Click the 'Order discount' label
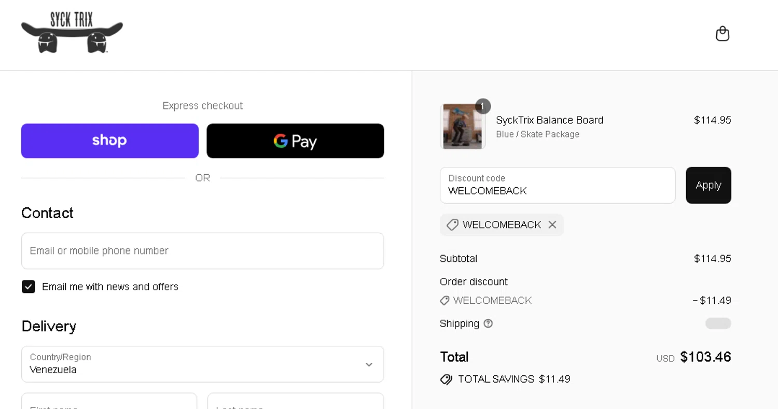The height and width of the screenshot is (409, 778). 474,282
